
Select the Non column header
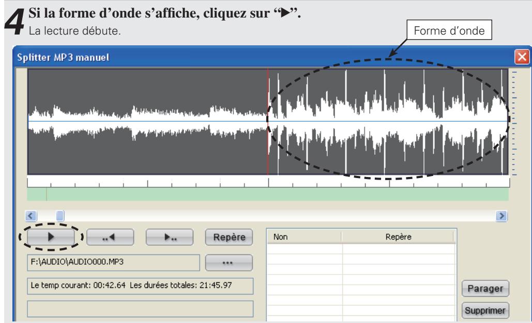coord(305,237)
